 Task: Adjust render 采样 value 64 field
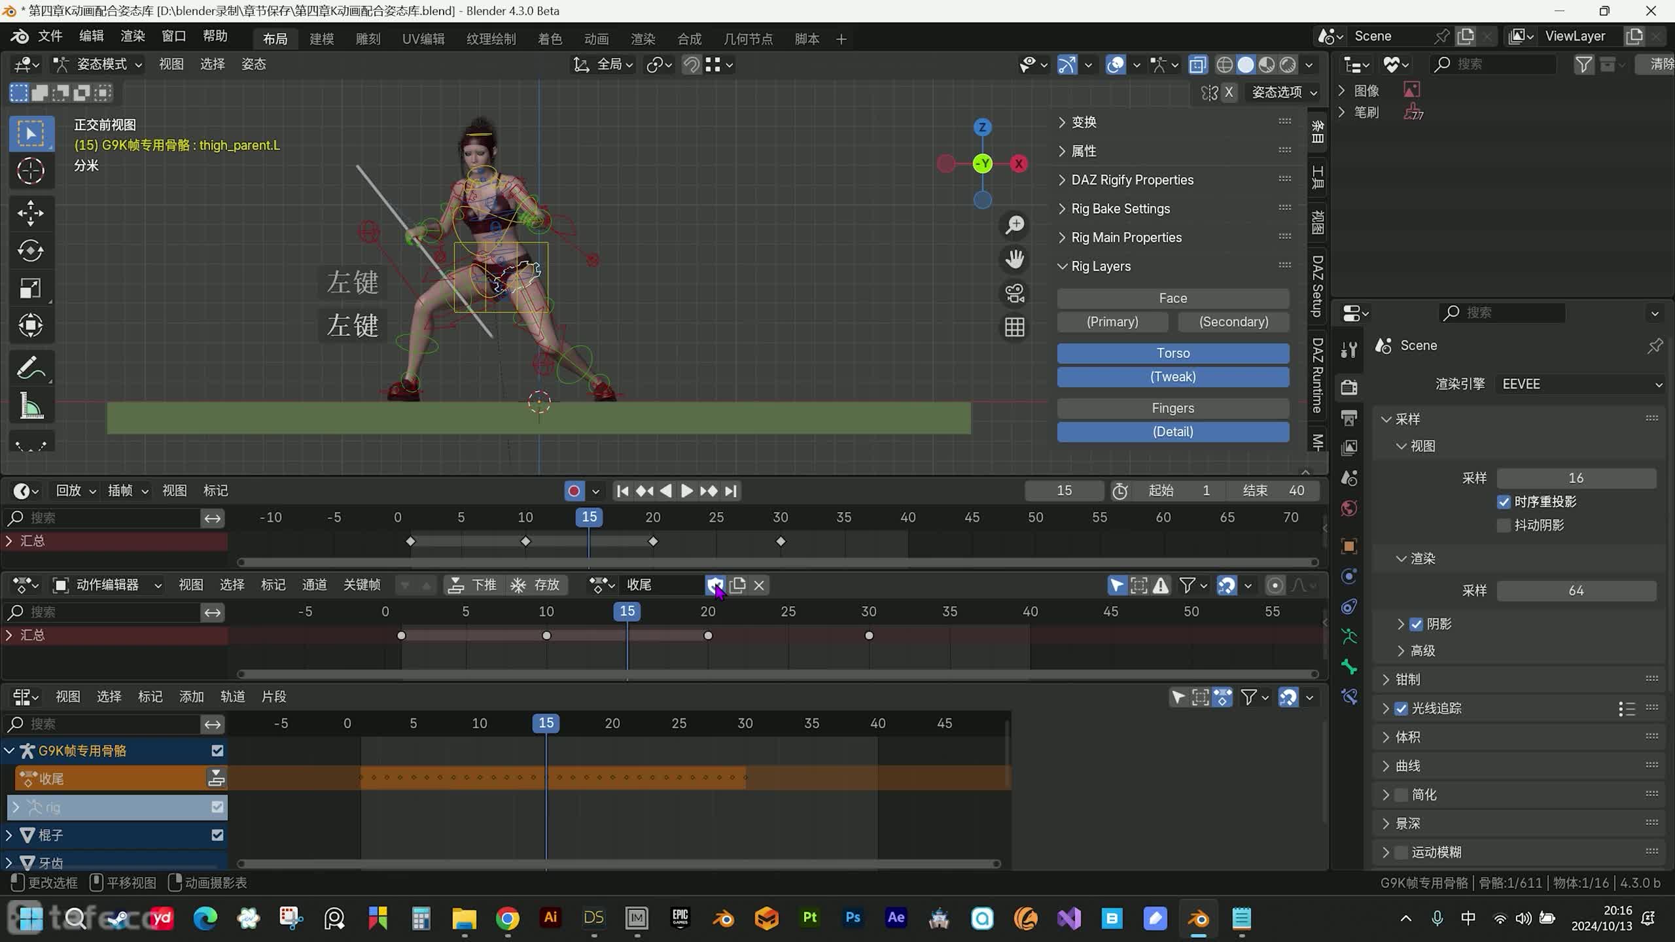(x=1576, y=591)
